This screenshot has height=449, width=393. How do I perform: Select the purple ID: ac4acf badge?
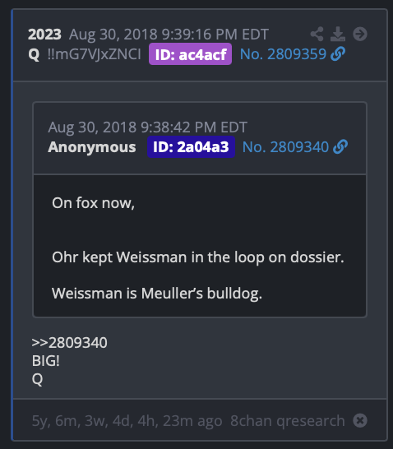[x=191, y=53]
